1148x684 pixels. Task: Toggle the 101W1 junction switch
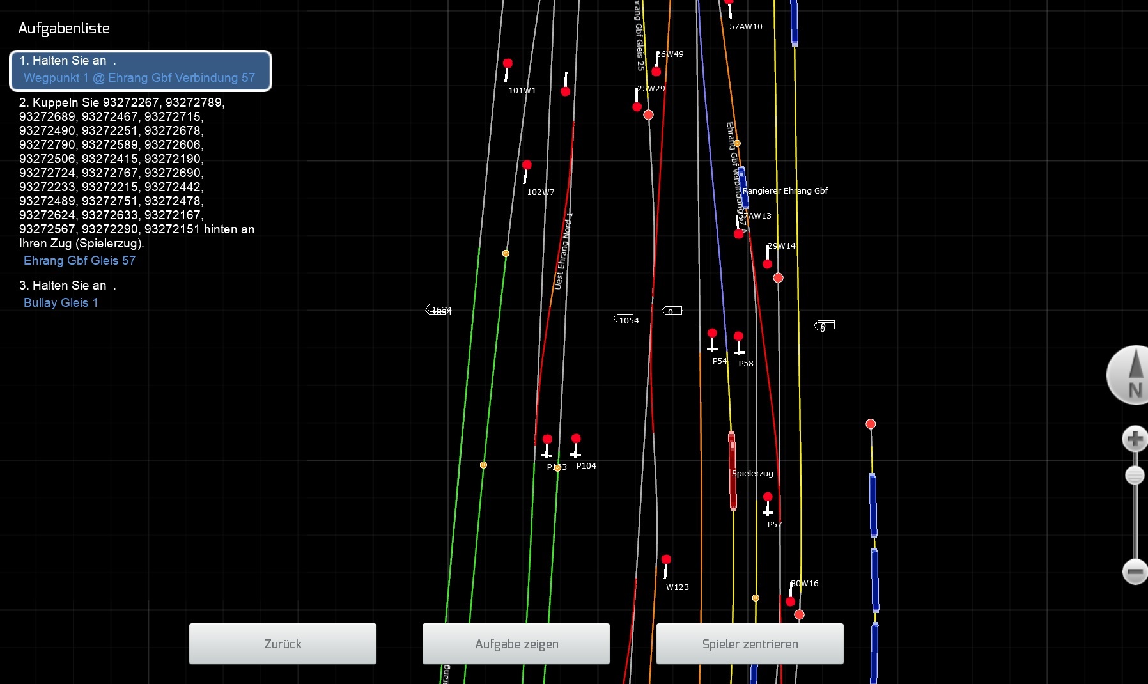click(x=508, y=64)
